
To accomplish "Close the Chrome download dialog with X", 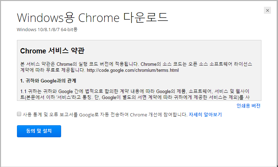I will (x=267, y=10).
